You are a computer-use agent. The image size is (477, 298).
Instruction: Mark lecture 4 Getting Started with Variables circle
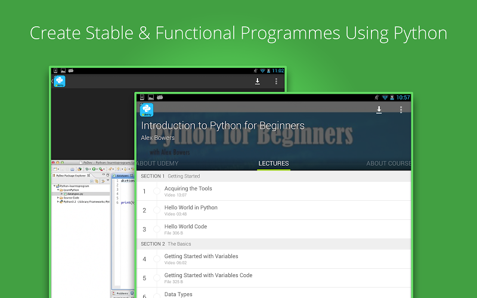tap(157, 259)
